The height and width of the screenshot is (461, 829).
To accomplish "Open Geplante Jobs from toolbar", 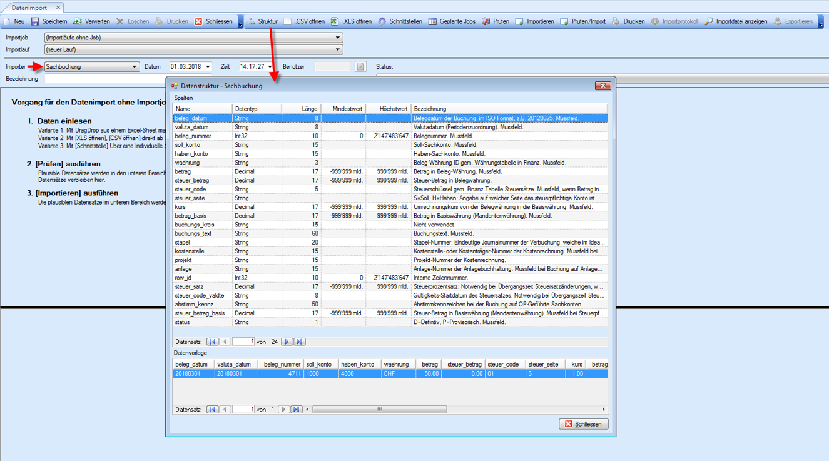I will click(x=433, y=21).
